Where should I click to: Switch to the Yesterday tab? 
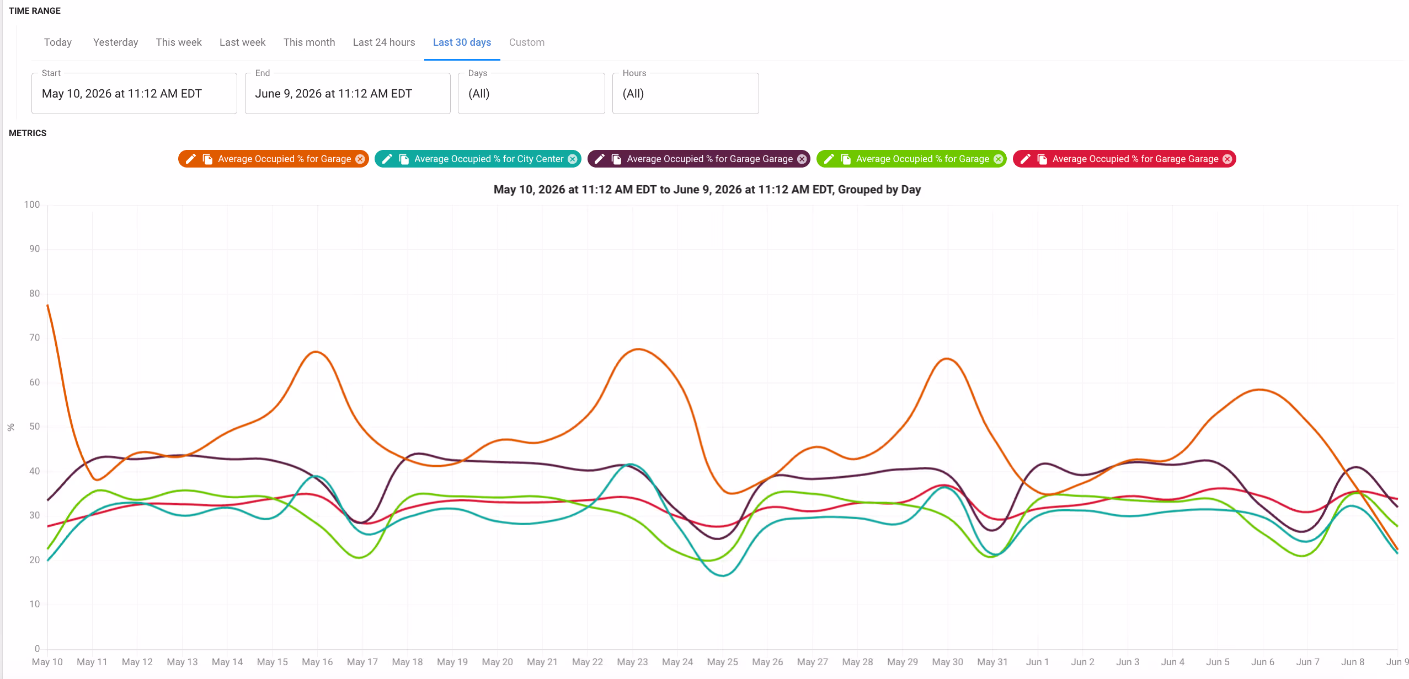[x=115, y=42]
